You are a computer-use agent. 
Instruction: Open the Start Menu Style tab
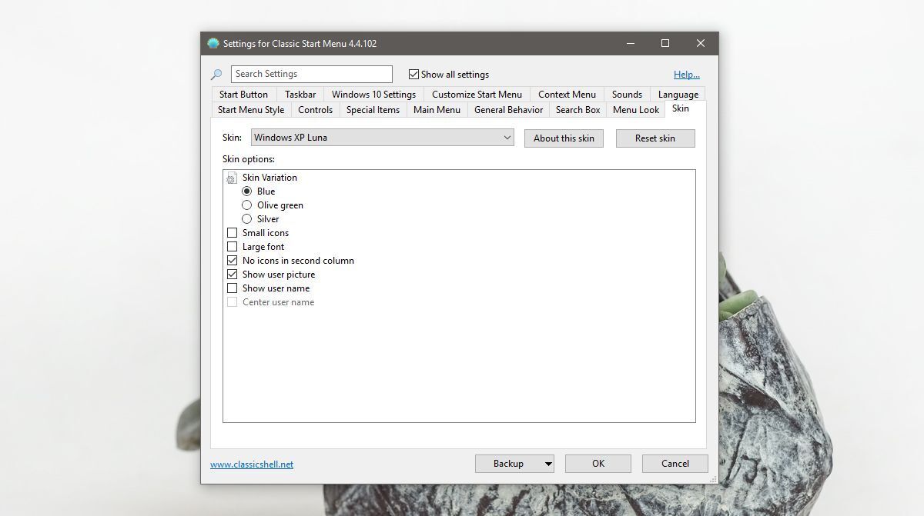pyautogui.click(x=250, y=109)
